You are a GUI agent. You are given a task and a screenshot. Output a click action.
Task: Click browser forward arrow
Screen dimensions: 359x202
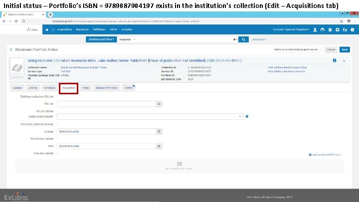(10, 21)
